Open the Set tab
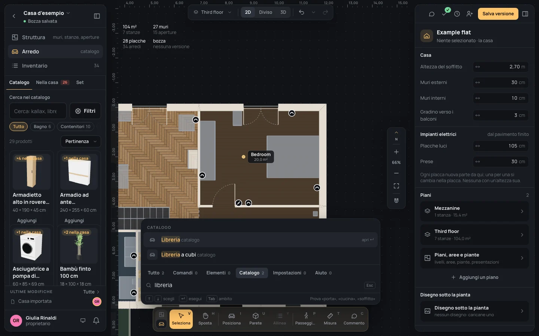539x336 pixels. pos(80,83)
